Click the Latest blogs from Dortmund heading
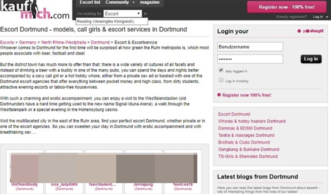The image size is (331, 194). click(x=258, y=176)
